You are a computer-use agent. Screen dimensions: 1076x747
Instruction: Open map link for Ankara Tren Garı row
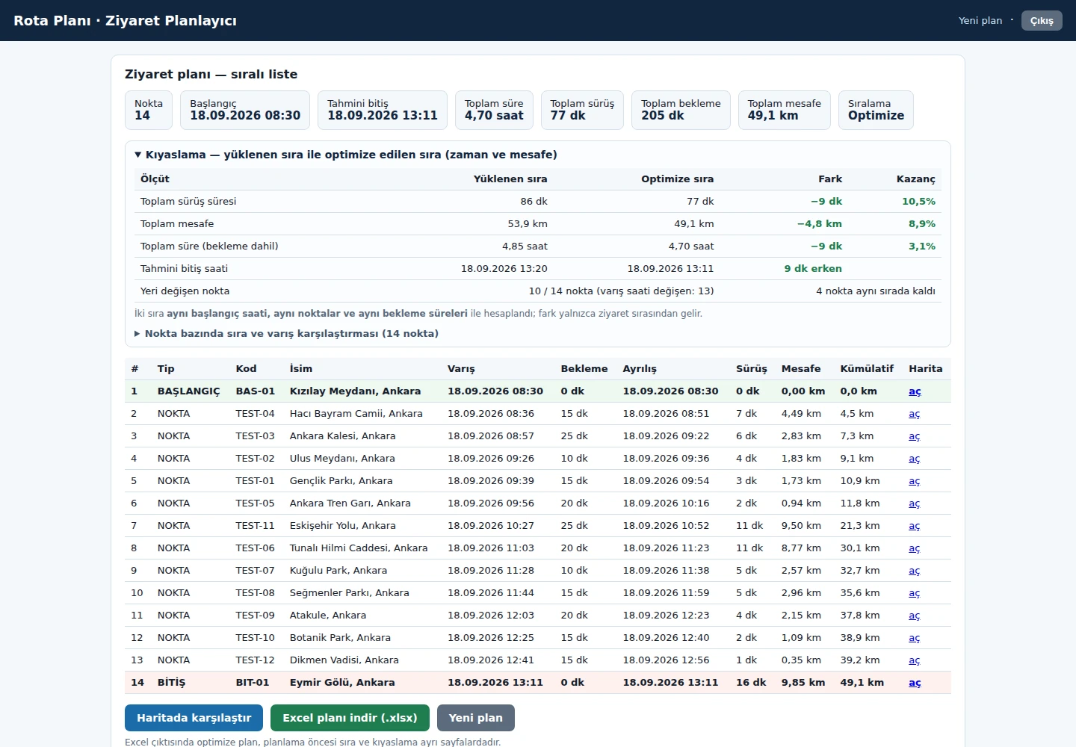point(915,503)
